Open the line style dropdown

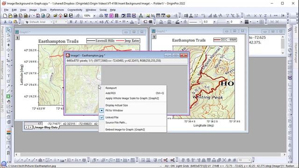click(200, 22)
